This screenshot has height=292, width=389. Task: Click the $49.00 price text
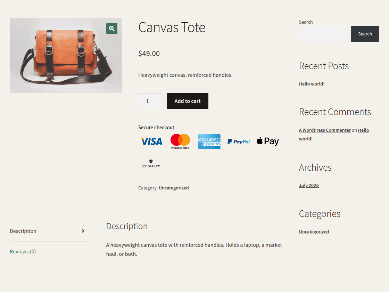click(x=149, y=54)
